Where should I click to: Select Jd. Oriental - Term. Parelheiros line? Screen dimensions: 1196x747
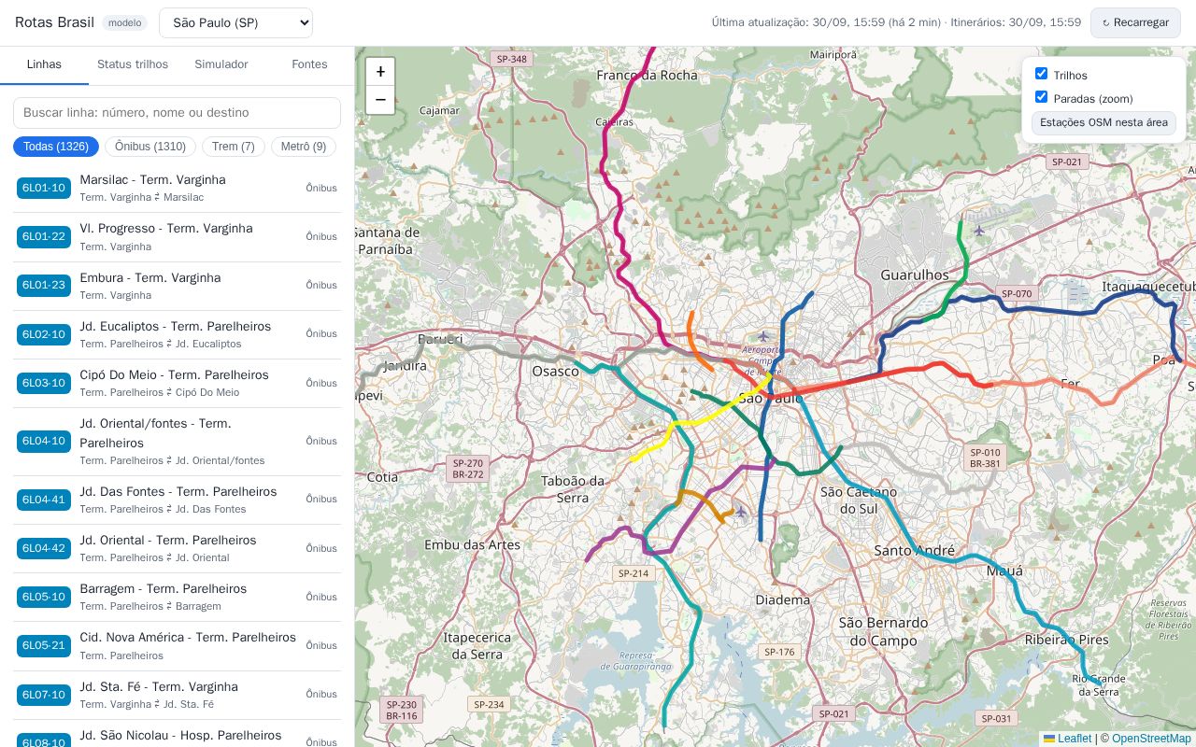[178, 548]
